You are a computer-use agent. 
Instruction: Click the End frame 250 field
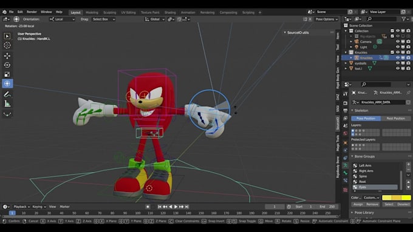coord(327,207)
